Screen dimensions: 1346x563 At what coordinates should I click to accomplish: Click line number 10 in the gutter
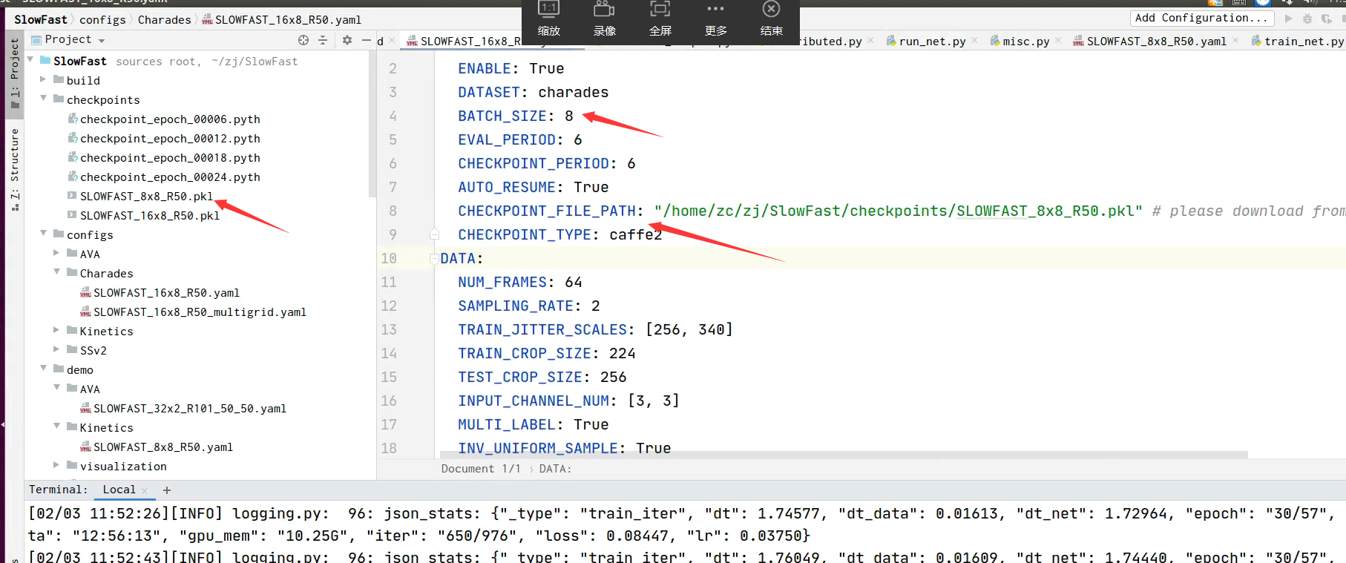coord(389,258)
